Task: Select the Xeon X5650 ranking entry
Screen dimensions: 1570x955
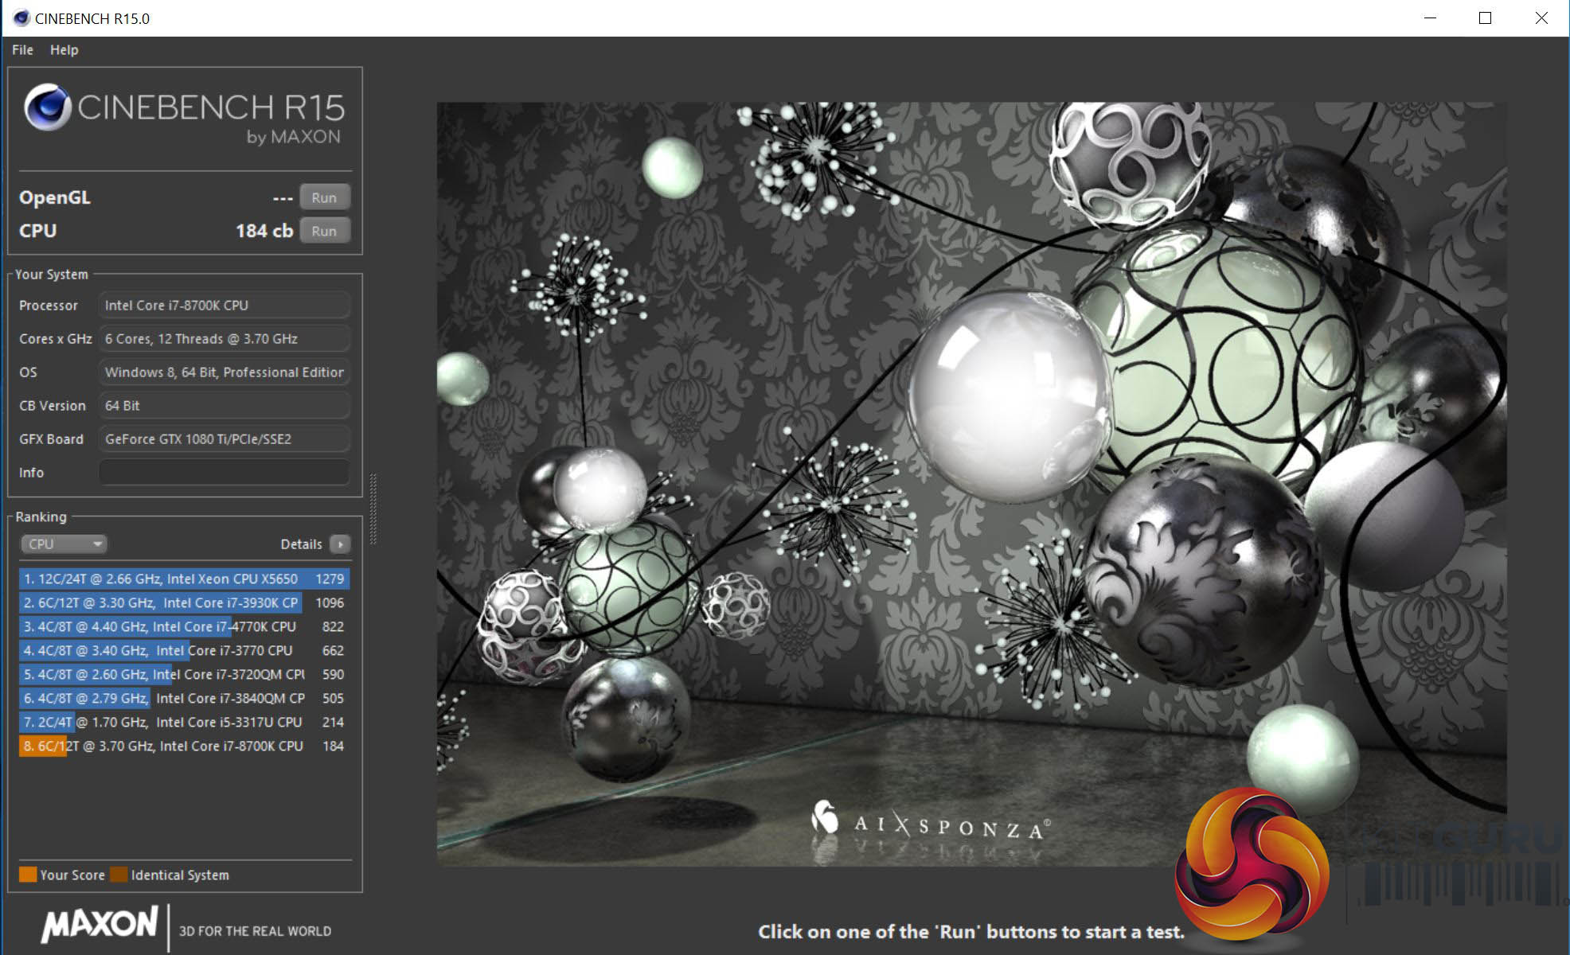Action: [183, 579]
